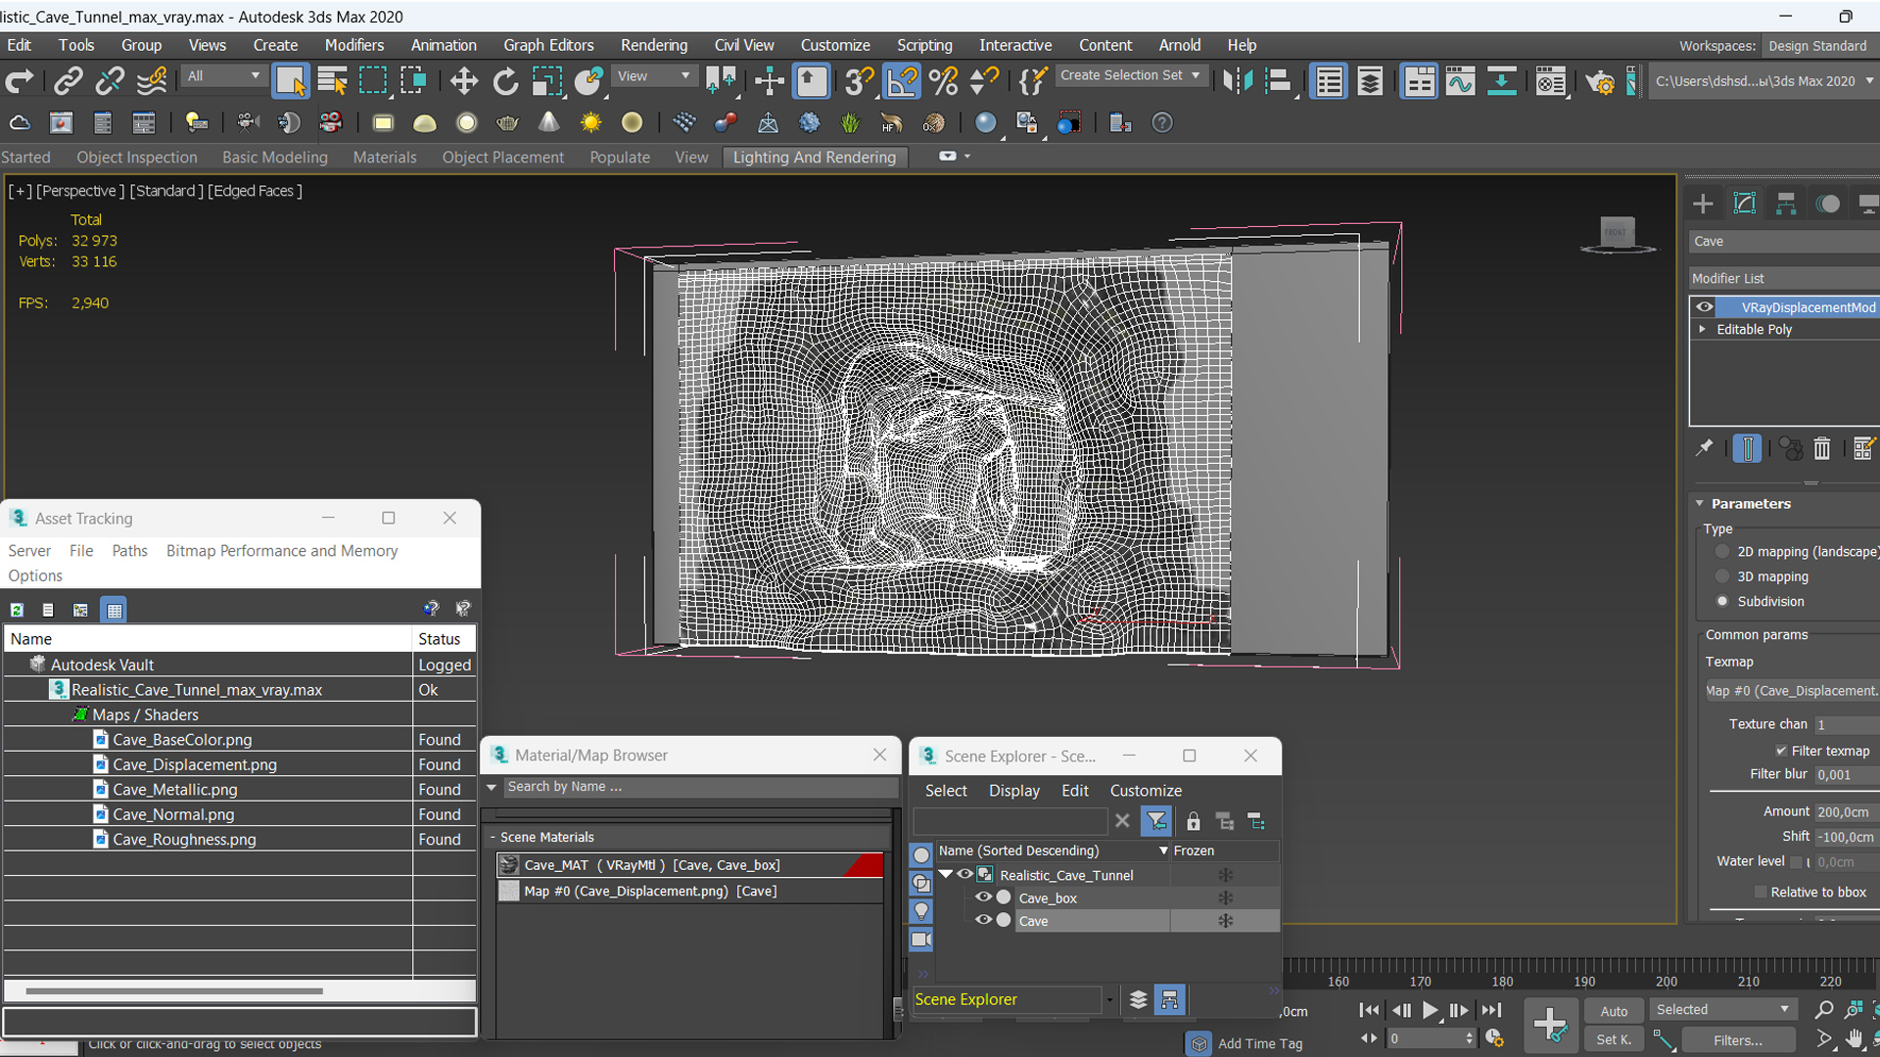The height and width of the screenshot is (1057, 1880).
Task: Switch to the Object Placement ribbon tab
Action: tap(502, 157)
